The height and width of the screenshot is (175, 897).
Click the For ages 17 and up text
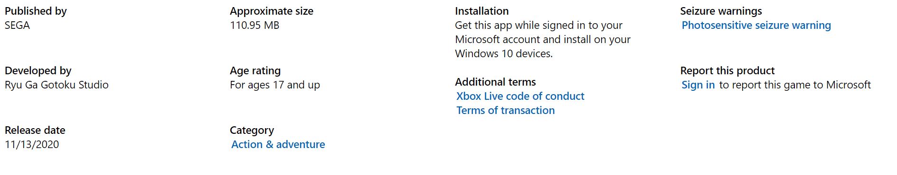tap(275, 85)
